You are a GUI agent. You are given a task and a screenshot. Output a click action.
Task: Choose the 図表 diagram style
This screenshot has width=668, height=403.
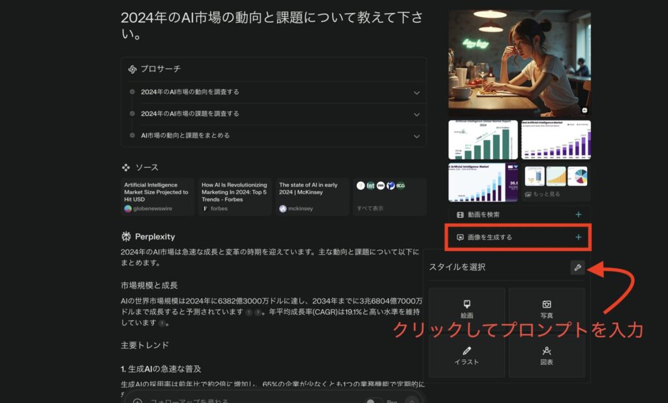click(x=547, y=355)
